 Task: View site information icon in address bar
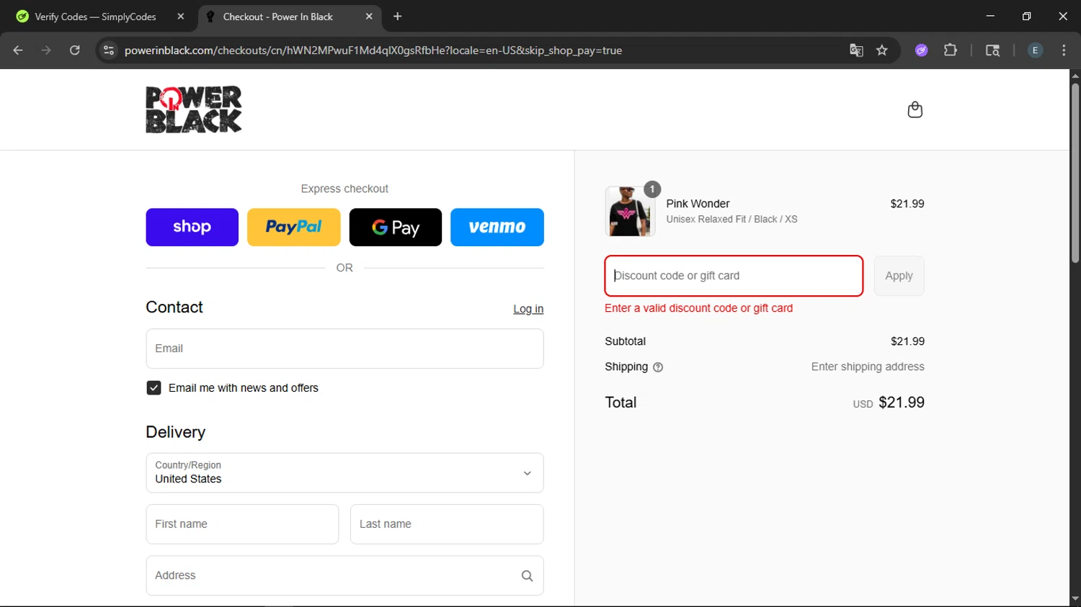pos(109,50)
